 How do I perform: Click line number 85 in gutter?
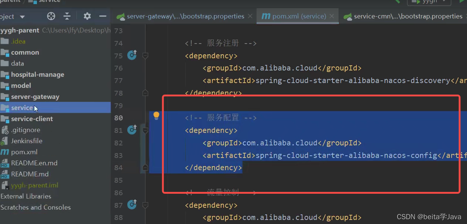click(x=119, y=180)
